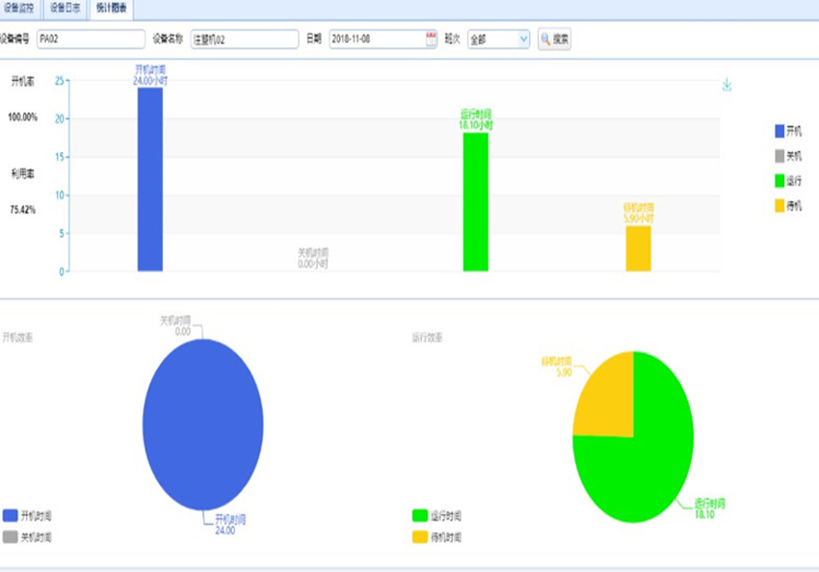Image resolution: width=819 pixels, height=572 pixels.
Task: Click the chart download icon
Action: [x=727, y=85]
